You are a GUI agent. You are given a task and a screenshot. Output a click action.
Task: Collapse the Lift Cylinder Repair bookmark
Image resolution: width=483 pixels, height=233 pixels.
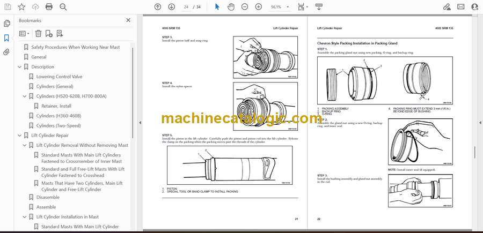(x=20, y=136)
